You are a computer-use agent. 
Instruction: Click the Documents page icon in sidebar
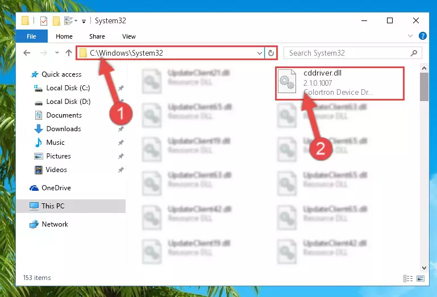pos(39,115)
